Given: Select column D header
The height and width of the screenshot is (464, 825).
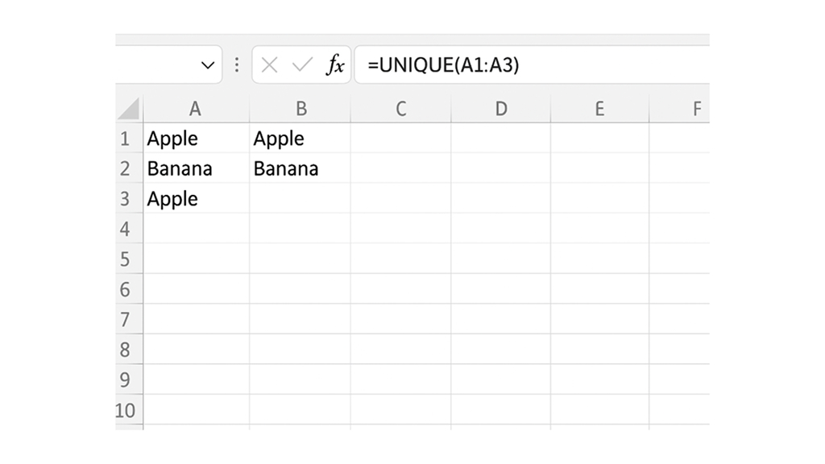Looking at the screenshot, I should click(x=501, y=107).
